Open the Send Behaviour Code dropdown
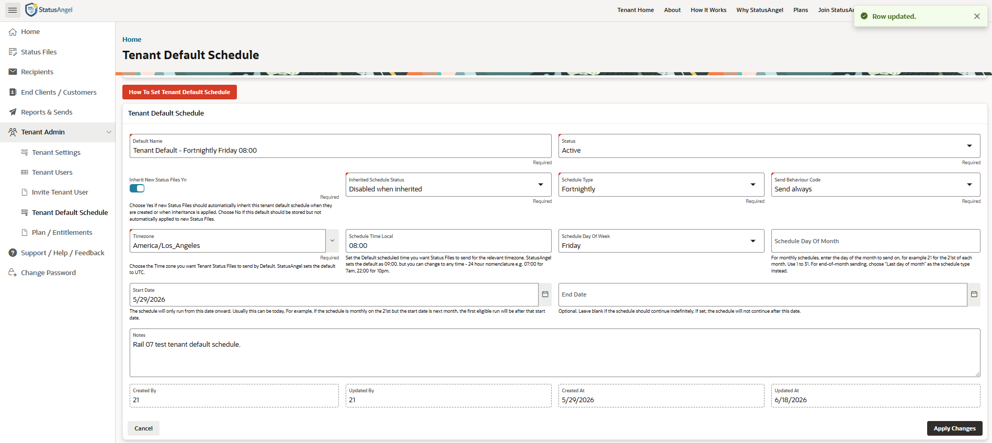The height and width of the screenshot is (443, 992). [875, 185]
